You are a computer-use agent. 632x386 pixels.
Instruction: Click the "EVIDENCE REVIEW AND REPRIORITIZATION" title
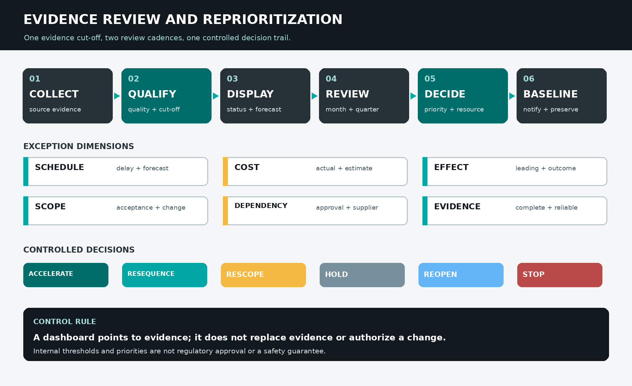point(183,19)
